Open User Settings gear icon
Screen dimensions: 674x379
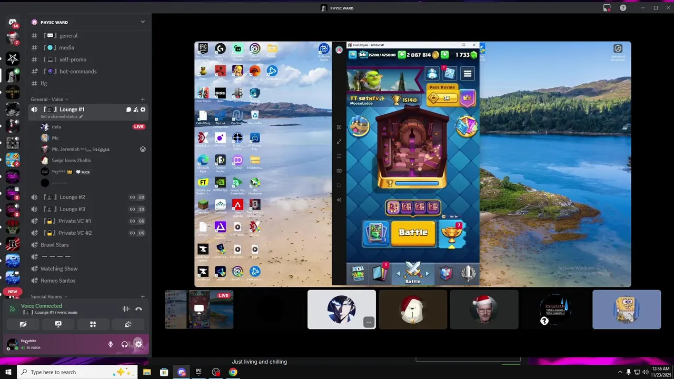[x=138, y=344]
